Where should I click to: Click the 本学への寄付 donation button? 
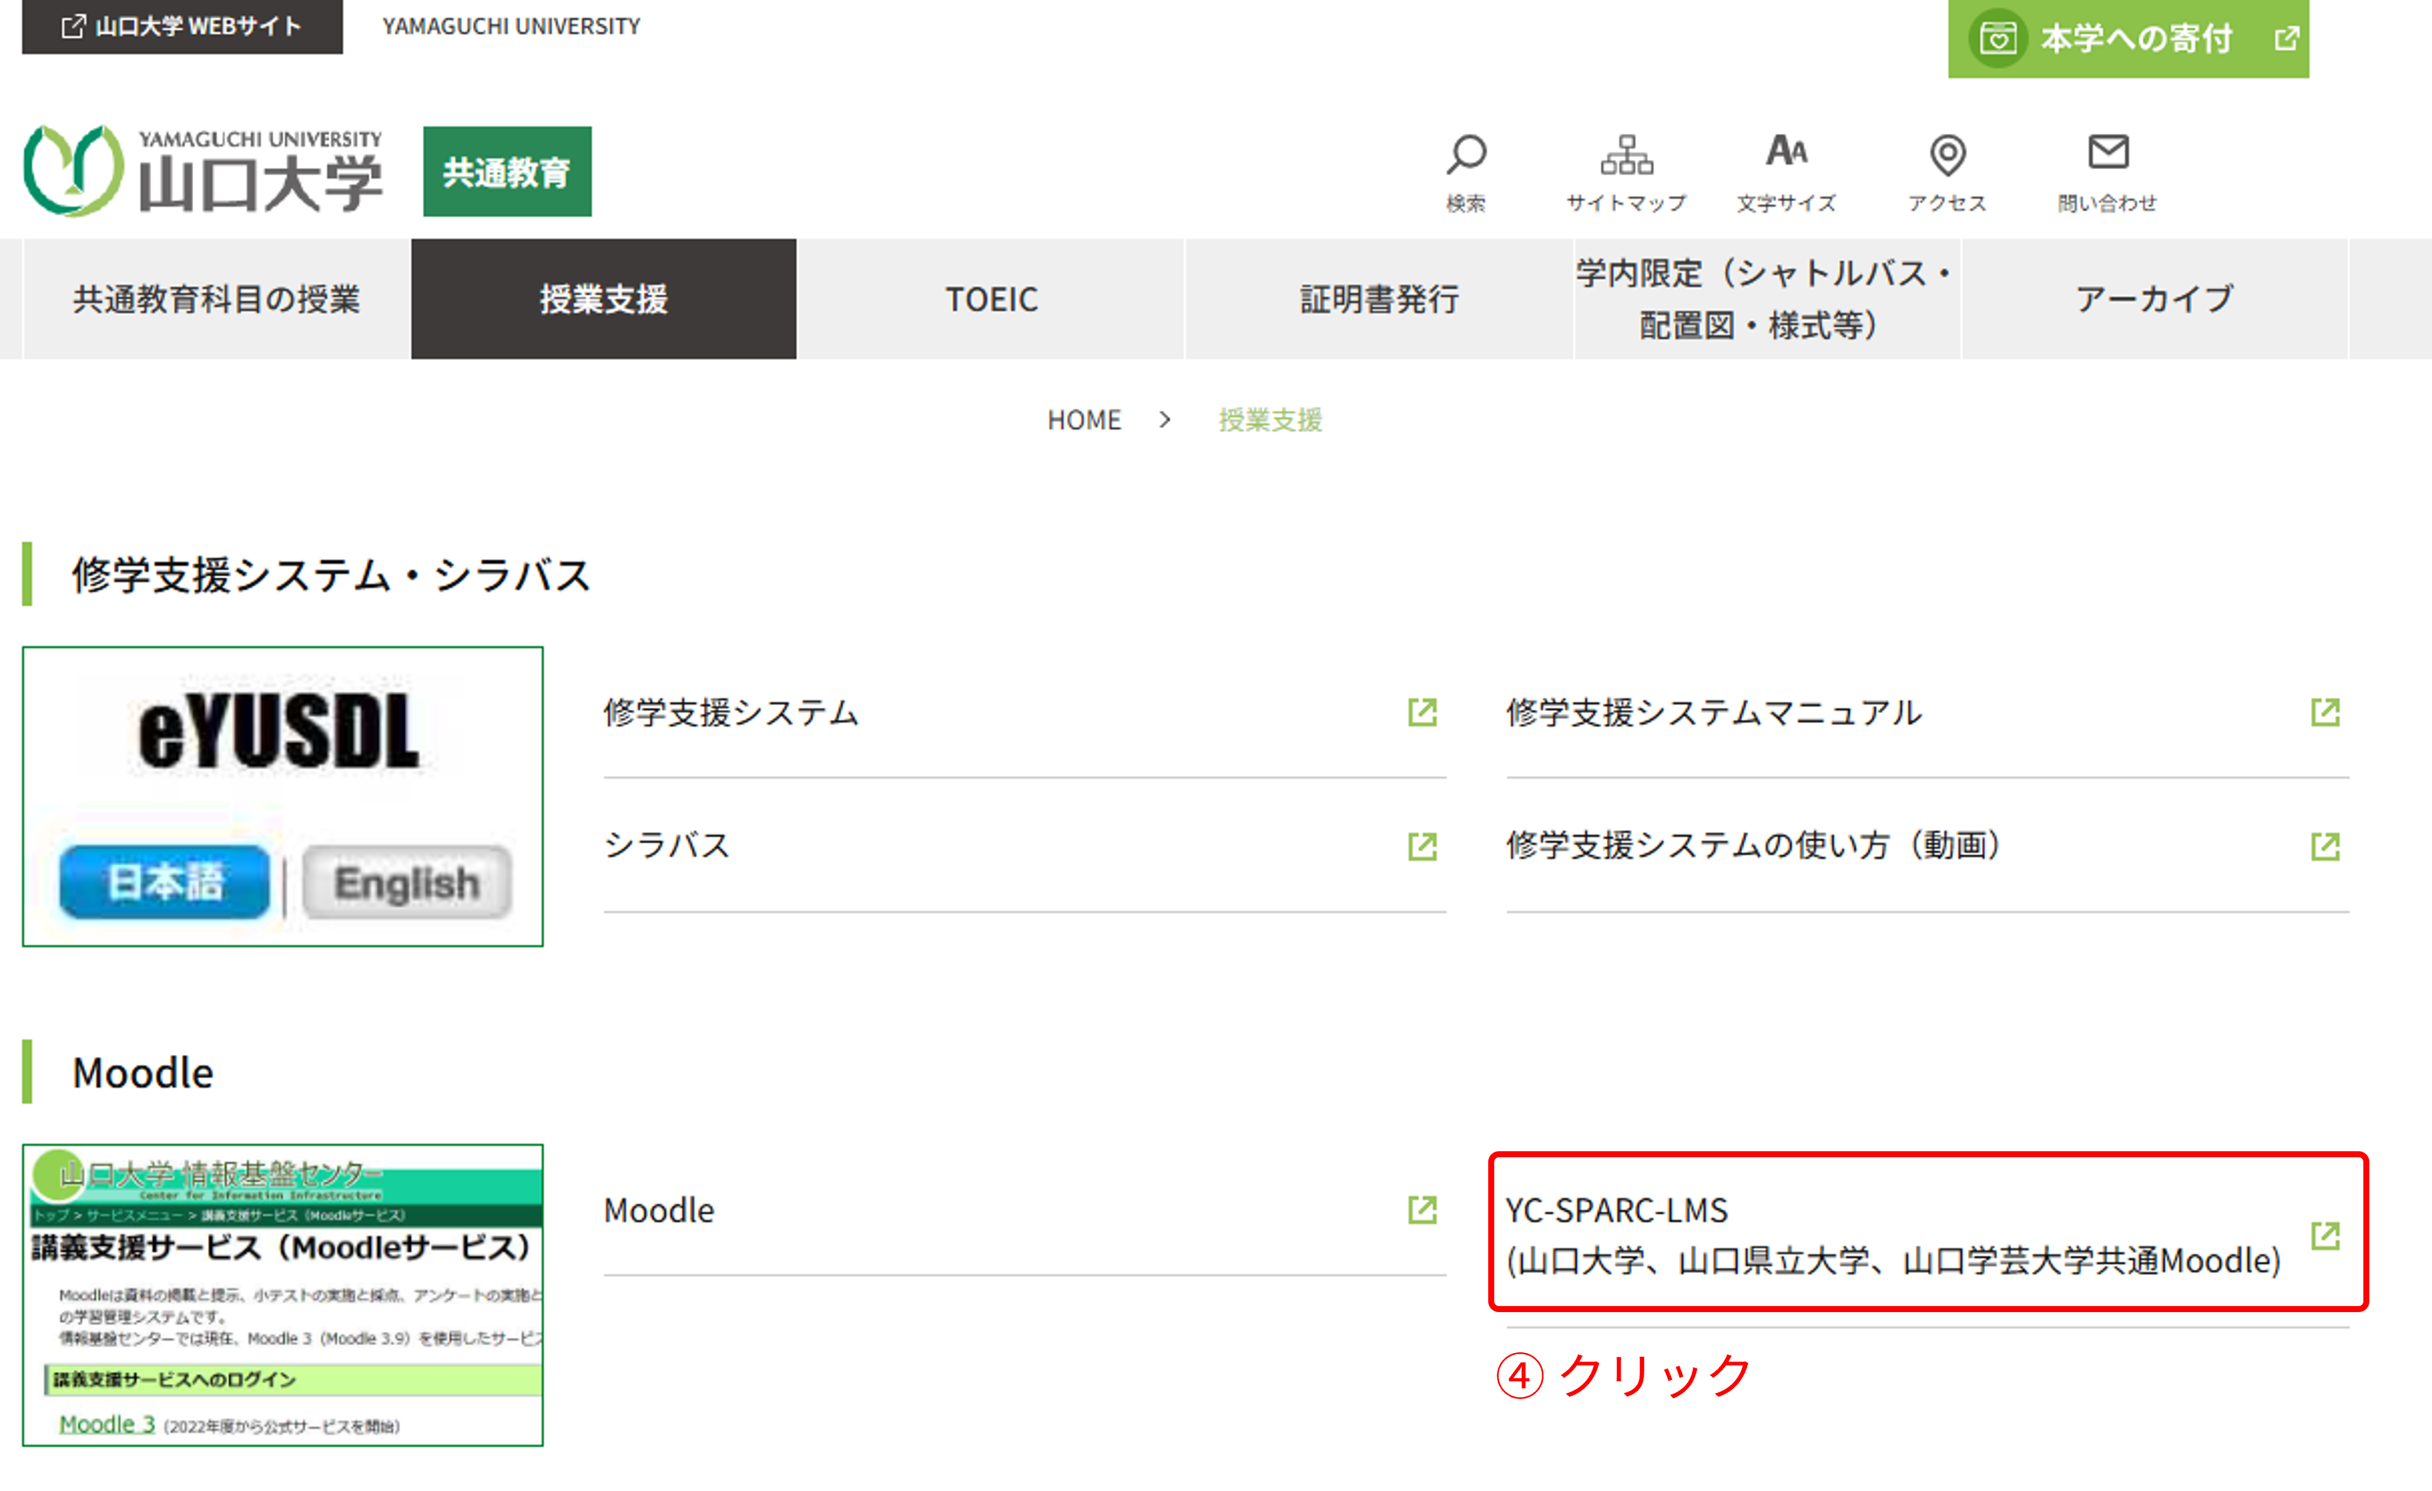pos(2129,39)
